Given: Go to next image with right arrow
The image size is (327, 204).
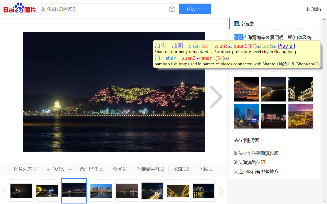Looking at the screenshot, I should coord(216,97).
